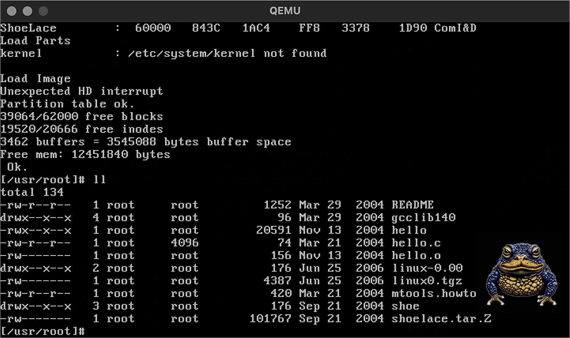Click the last shell prompt line
Image resolution: width=570 pixels, height=338 pixels.
click(x=43, y=331)
